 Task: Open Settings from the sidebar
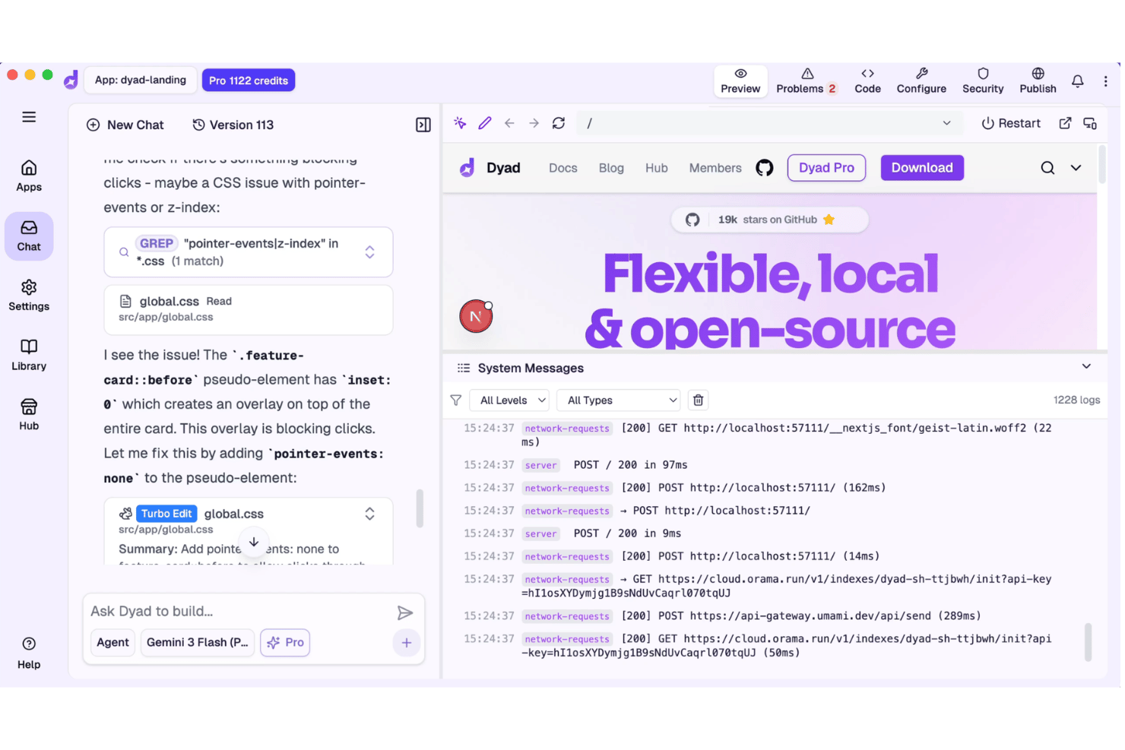pyautogui.click(x=29, y=296)
